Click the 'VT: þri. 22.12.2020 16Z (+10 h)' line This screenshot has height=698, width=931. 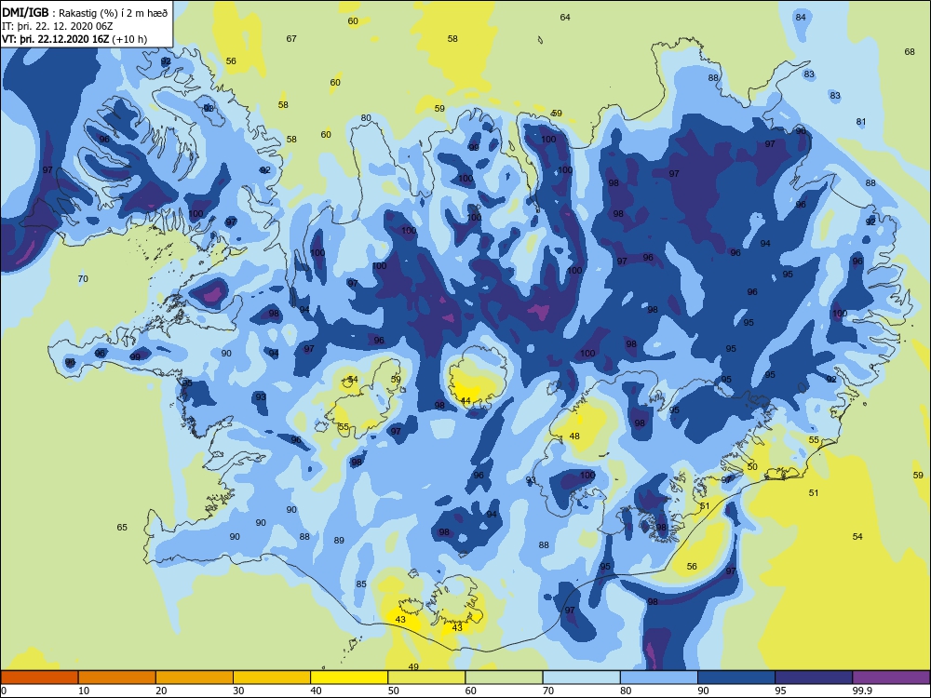coord(74,39)
